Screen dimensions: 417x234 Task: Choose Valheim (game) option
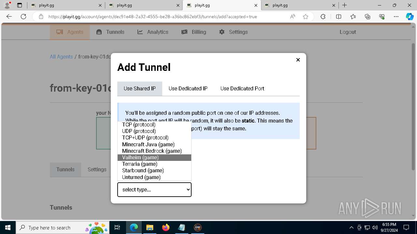pyautogui.click(x=154, y=157)
